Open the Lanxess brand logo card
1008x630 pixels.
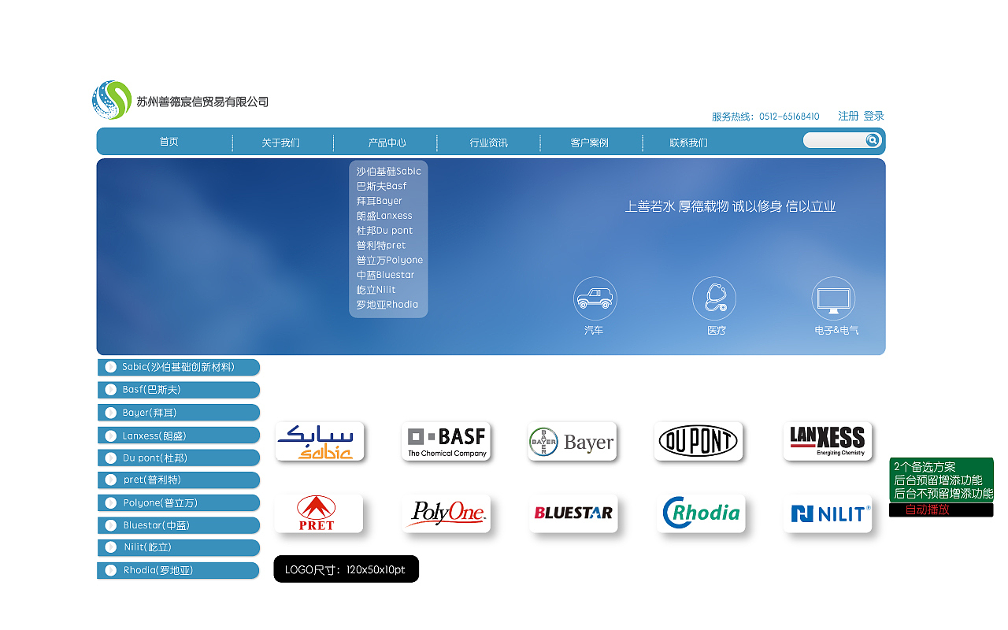pyautogui.click(x=828, y=441)
